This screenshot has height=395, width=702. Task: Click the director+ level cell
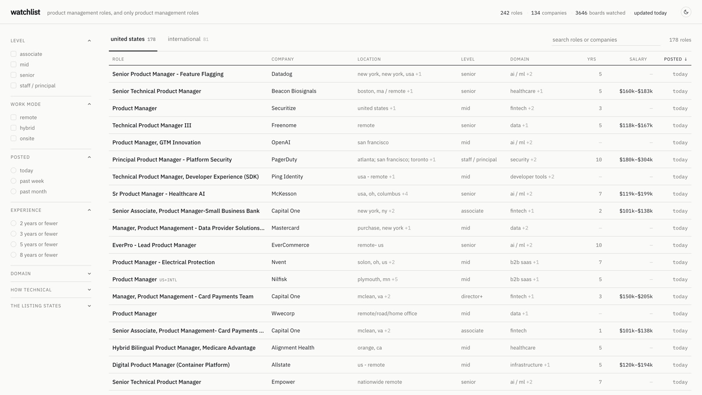[472, 297]
